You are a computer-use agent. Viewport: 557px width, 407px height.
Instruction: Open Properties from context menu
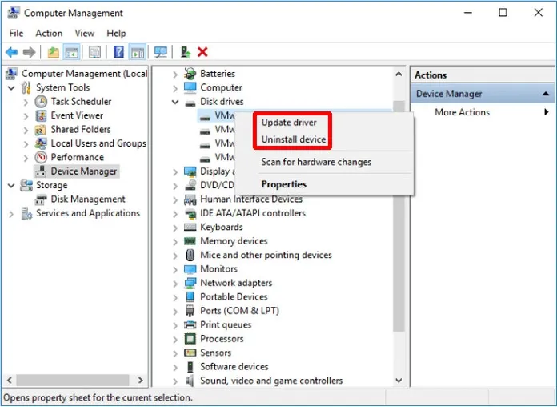[284, 184]
